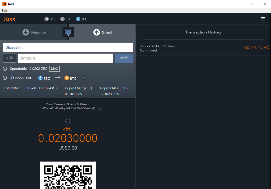Minimize the JAXX window

click(x=241, y=4)
